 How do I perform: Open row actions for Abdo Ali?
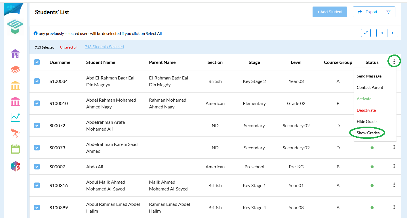coord(394,166)
